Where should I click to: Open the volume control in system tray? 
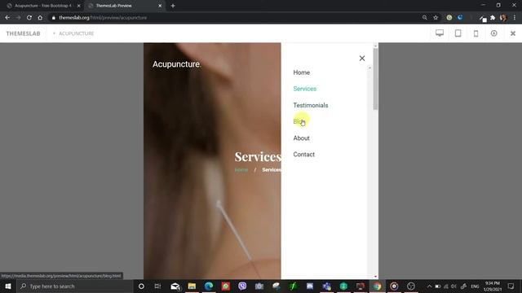[453, 286]
